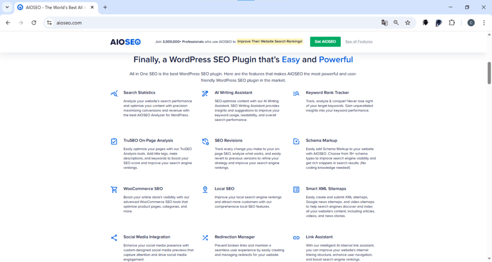Open a new tab with plus button

point(105,7)
